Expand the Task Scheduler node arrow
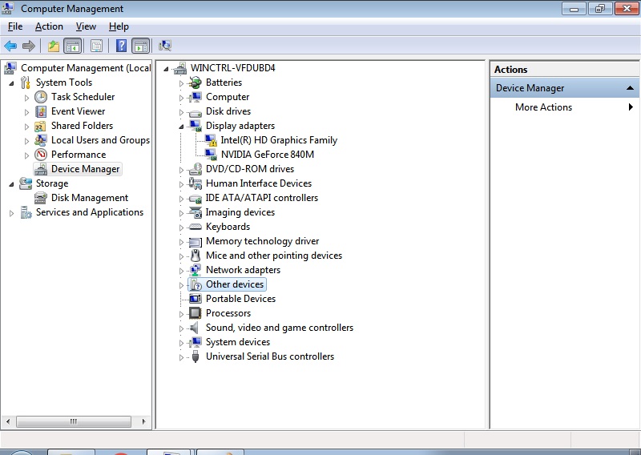Screen dimensions: 641x455 pos(26,98)
